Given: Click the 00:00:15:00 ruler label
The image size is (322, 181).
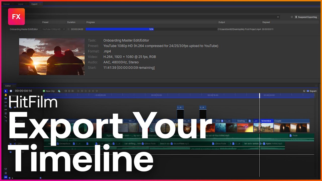Looking at the screenshot, I should [213, 95].
